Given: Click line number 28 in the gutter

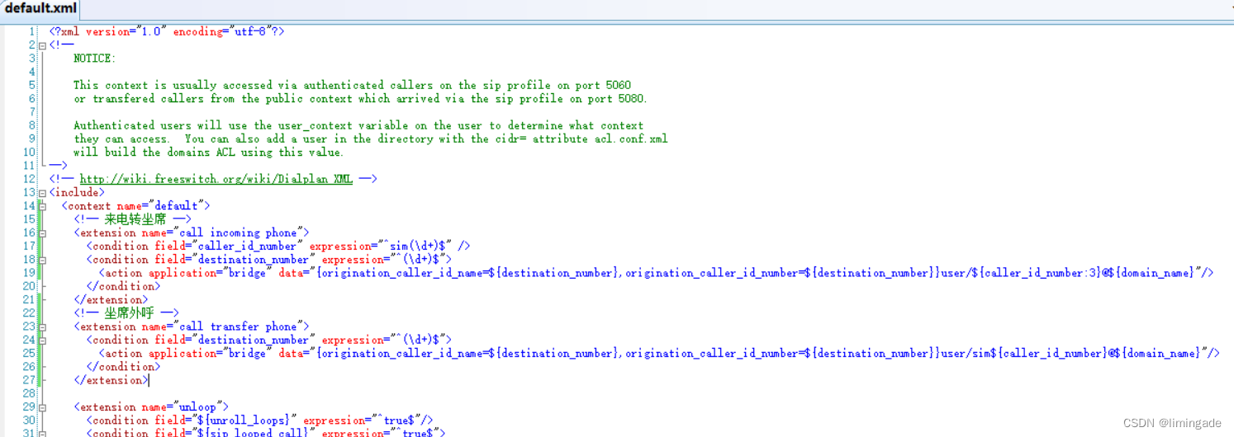Looking at the screenshot, I should [30, 394].
